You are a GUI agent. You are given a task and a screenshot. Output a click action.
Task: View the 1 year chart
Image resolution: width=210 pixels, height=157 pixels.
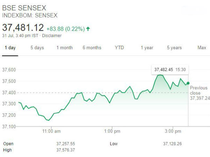coord(147,47)
